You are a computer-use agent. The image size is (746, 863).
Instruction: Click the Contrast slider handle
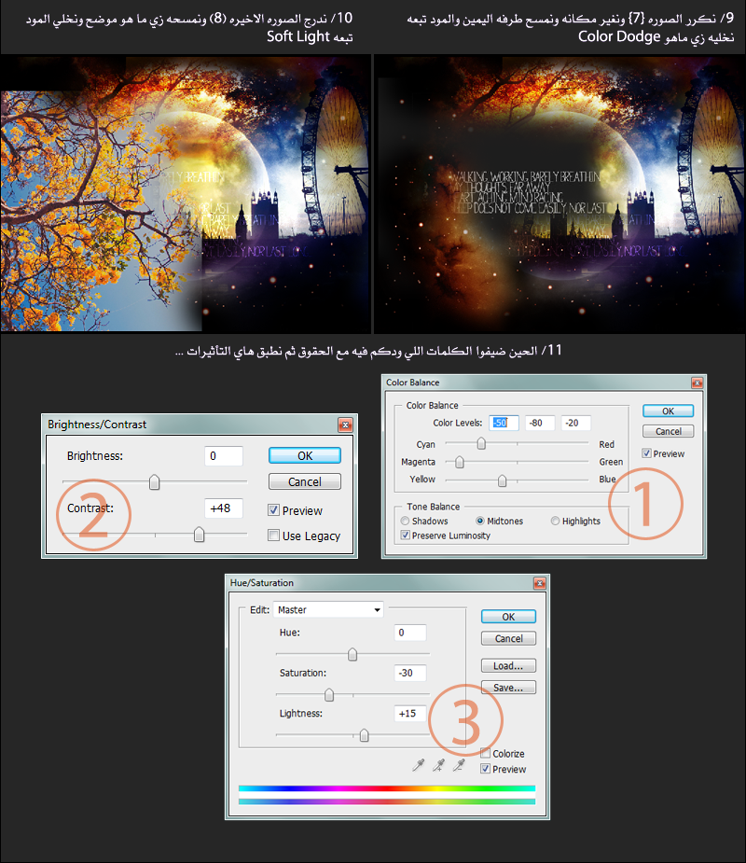[199, 535]
